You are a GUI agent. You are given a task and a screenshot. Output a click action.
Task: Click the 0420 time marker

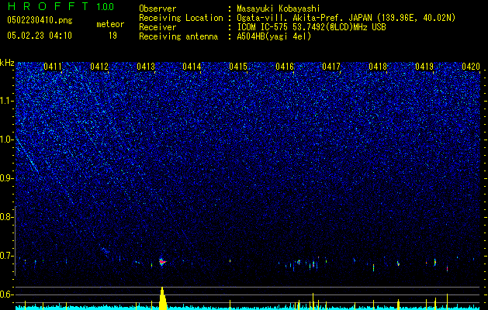point(471,67)
